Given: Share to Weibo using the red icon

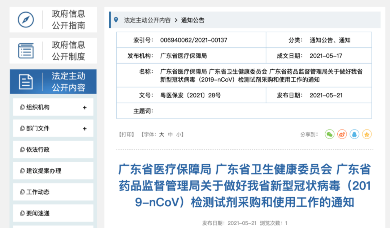Looking at the screenshot, I should click(342, 134).
